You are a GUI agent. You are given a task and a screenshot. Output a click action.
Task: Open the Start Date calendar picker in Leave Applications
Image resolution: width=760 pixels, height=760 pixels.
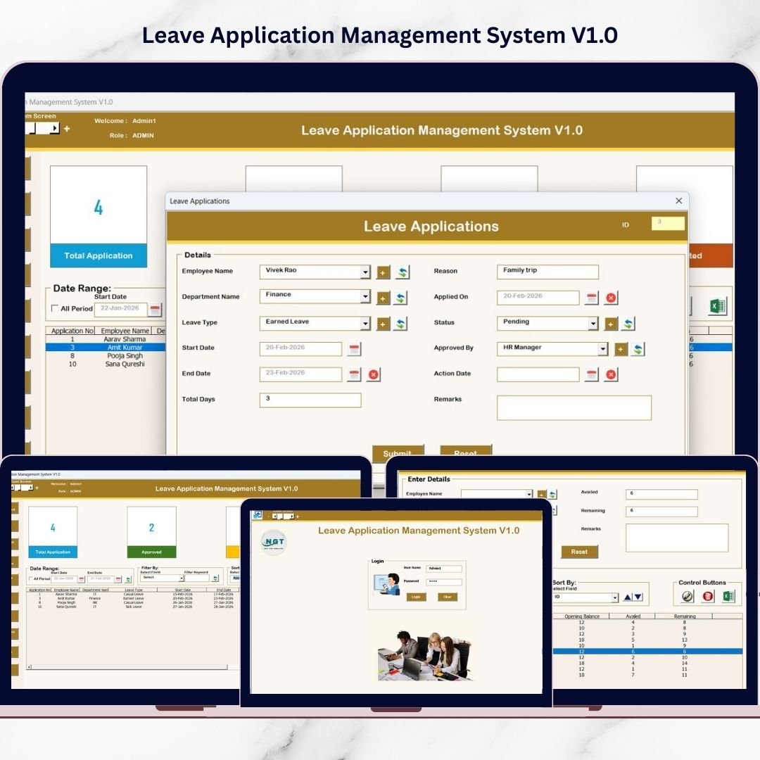(x=354, y=349)
